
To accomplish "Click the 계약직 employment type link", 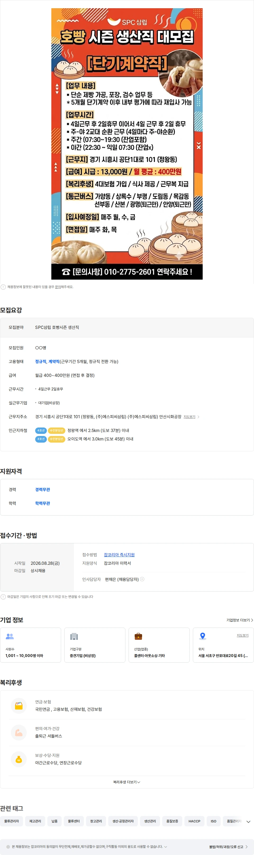I will click(54, 362).
